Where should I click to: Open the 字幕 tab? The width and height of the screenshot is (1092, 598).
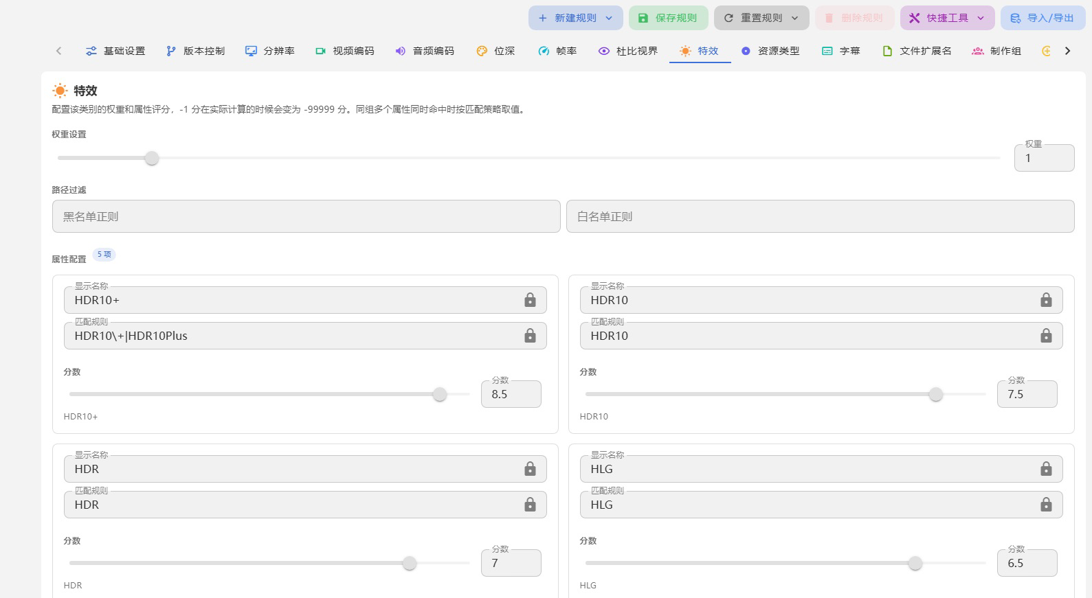tap(841, 51)
